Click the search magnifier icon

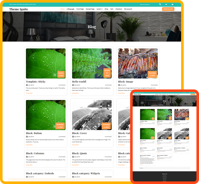(x=160, y=4)
